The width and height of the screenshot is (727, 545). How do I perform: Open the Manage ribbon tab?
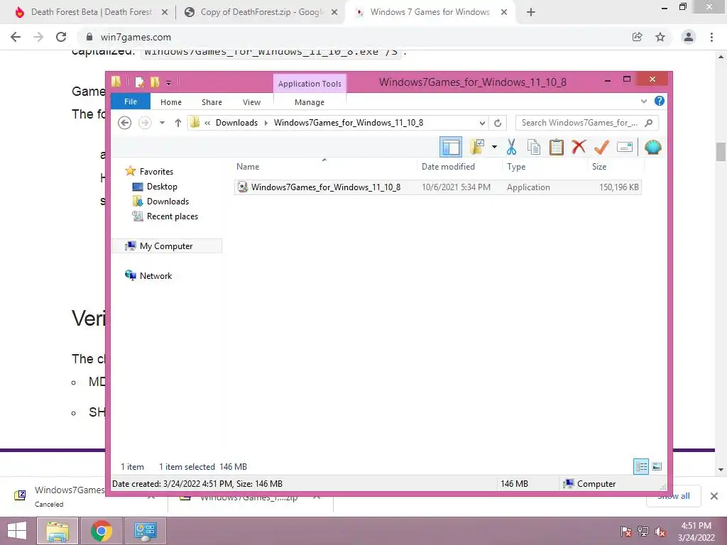[310, 102]
